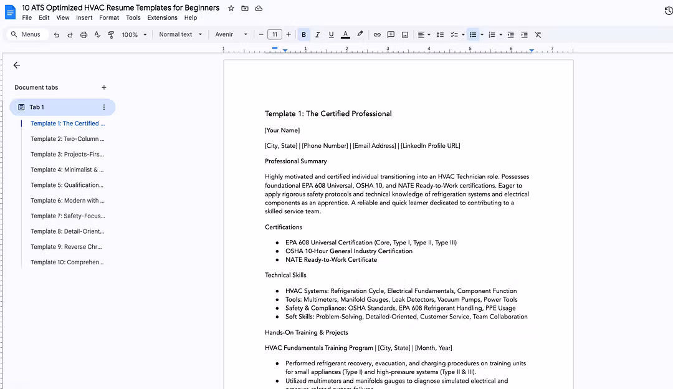The height and width of the screenshot is (389, 673).
Task: Toggle bold formatting
Action: pos(304,35)
